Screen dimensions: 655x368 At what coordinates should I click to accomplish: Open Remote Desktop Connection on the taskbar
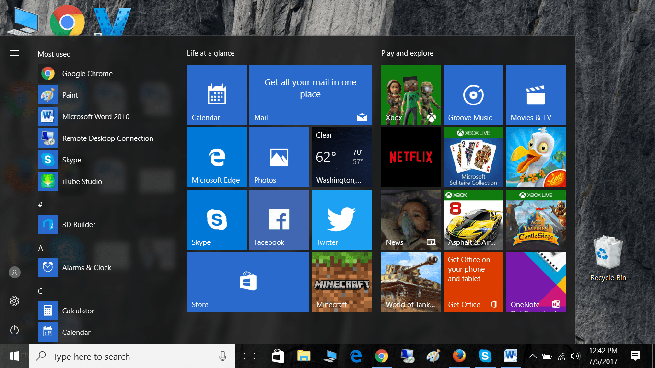(407, 356)
